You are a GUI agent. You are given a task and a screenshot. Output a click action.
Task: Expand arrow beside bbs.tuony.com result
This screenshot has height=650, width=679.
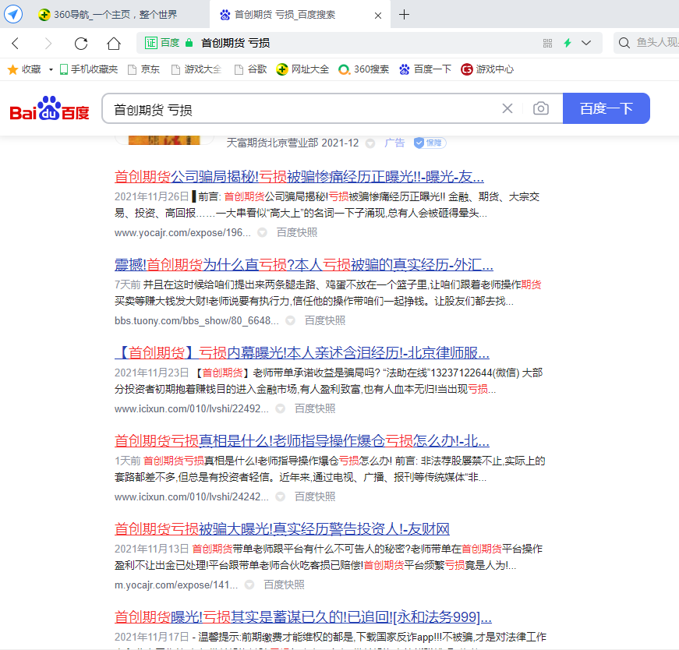(x=290, y=320)
